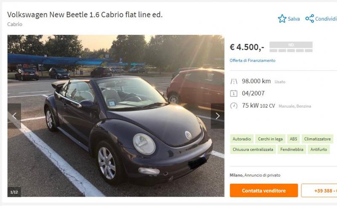Advance to the next car photo
Screen dimensions: 337x206
coord(217,116)
